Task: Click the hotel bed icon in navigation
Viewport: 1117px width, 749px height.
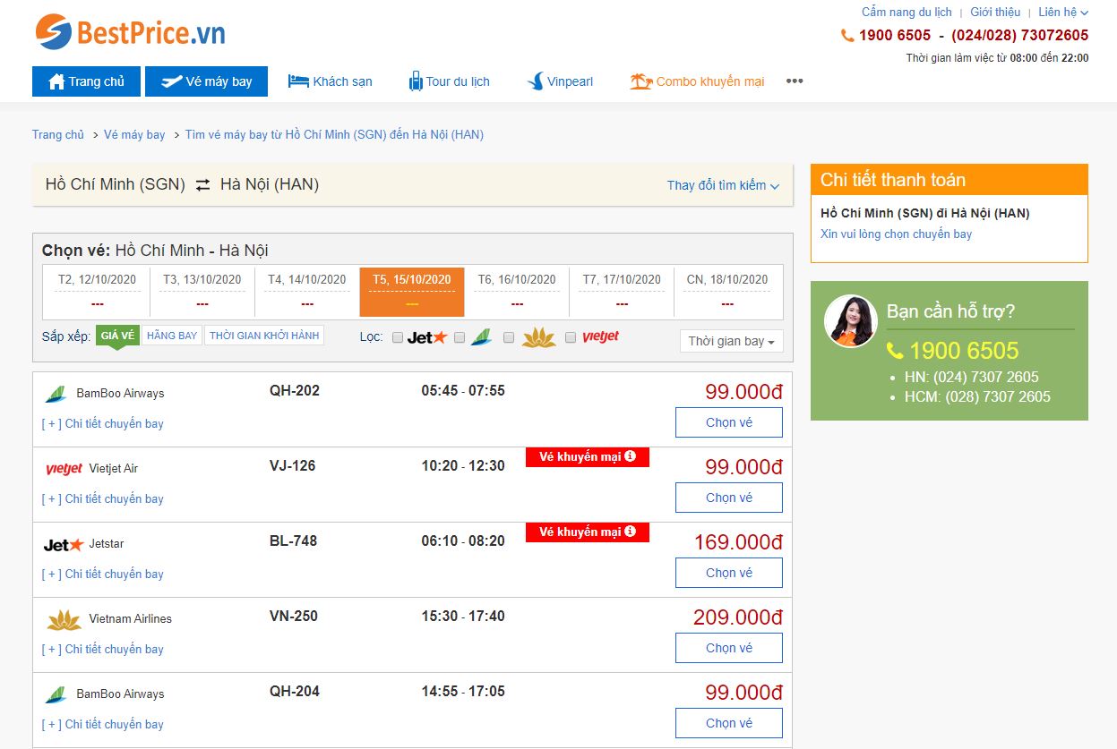Action: [298, 81]
